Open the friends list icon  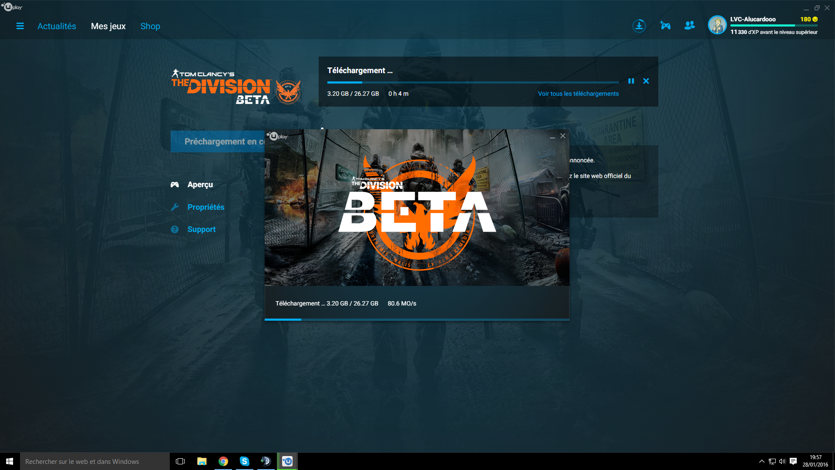click(690, 26)
